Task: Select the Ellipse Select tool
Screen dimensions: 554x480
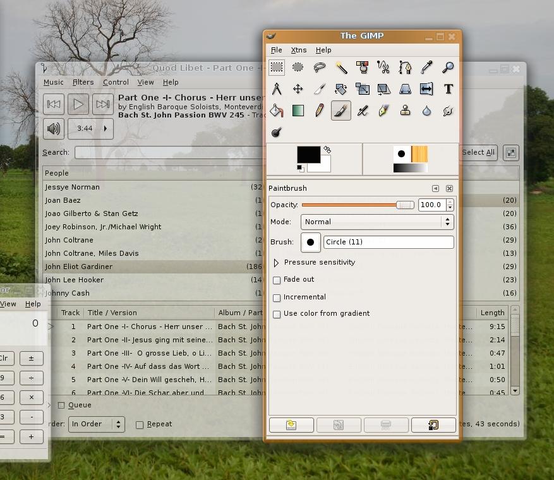Action: (x=298, y=67)
